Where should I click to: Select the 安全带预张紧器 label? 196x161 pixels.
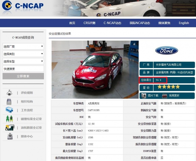click(x=147, y=124)
